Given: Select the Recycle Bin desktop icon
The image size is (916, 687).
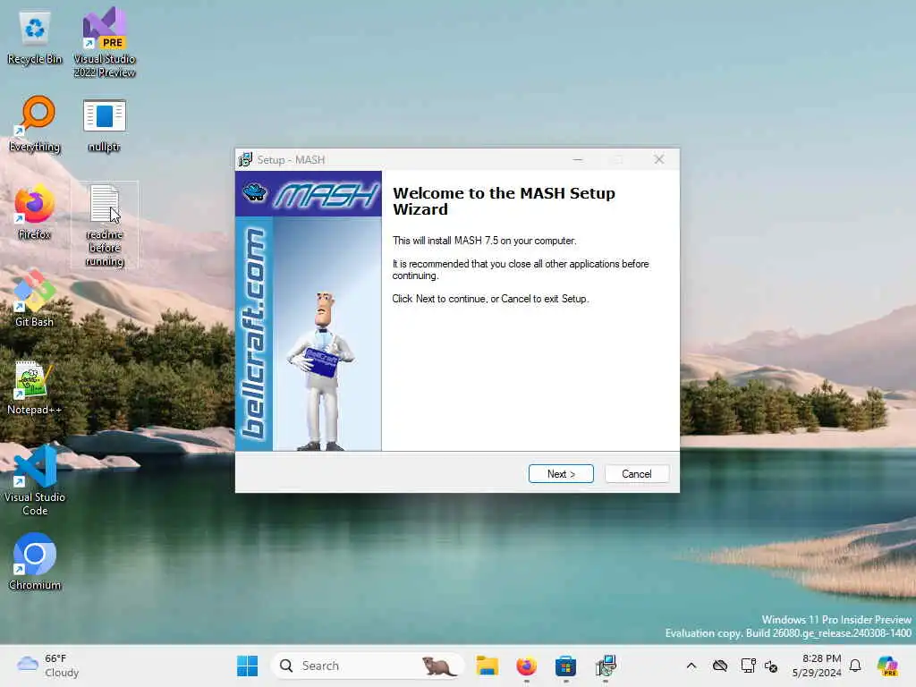Looking at the screenshot, I should (x=35, y=38).
